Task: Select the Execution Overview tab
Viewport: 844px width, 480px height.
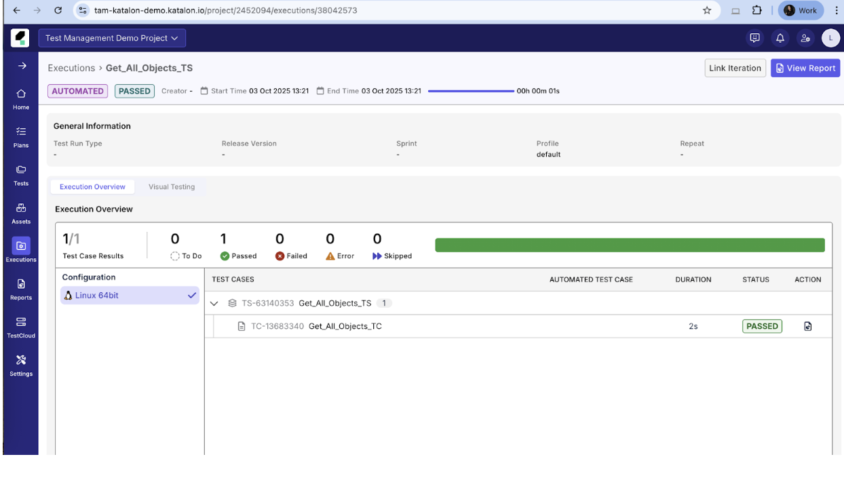Action: [92, 186]
